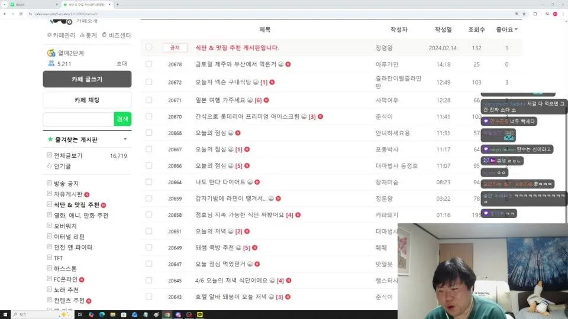Click the red 공지 notice tag
Screen dimensions: 568x319
point(175,48)
